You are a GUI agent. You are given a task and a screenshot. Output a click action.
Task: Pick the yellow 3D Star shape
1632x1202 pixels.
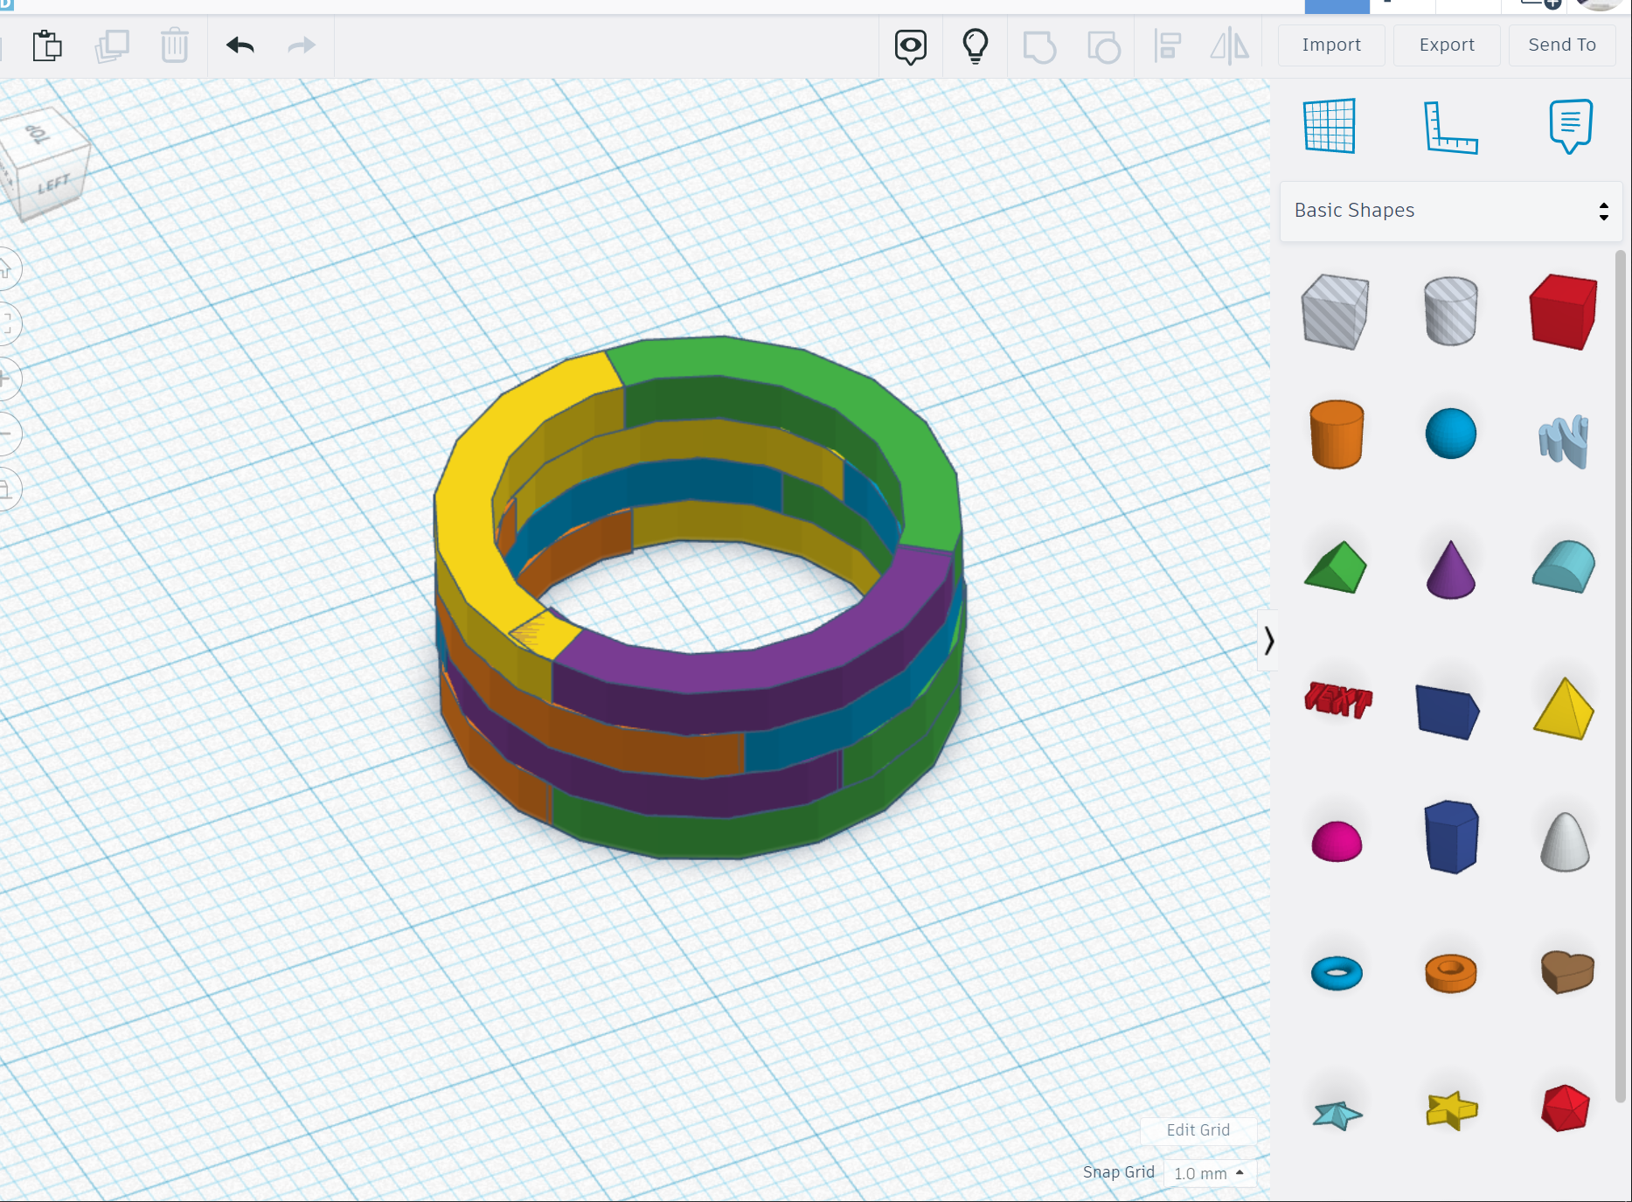[1451, 1110]
